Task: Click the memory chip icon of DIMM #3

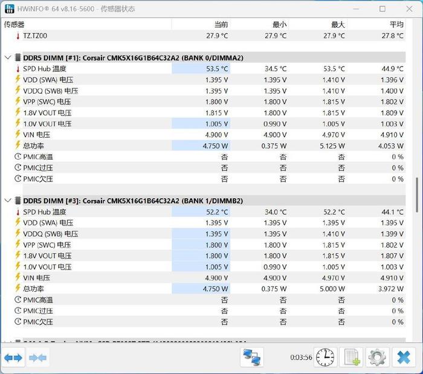Action: point(18,201)
